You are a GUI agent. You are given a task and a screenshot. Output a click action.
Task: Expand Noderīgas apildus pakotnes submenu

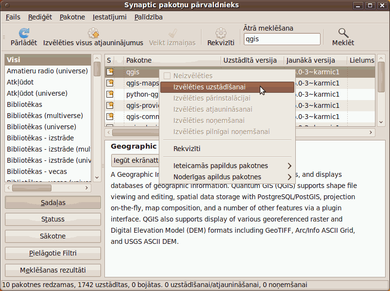coord(227,177)
